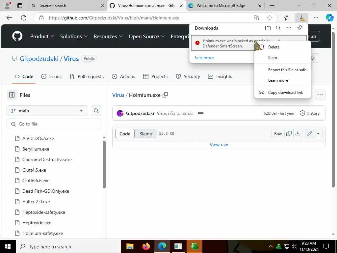Switch to the tin.exe Search tab
This screenshot has height=253, width=337.
point(68,6)
